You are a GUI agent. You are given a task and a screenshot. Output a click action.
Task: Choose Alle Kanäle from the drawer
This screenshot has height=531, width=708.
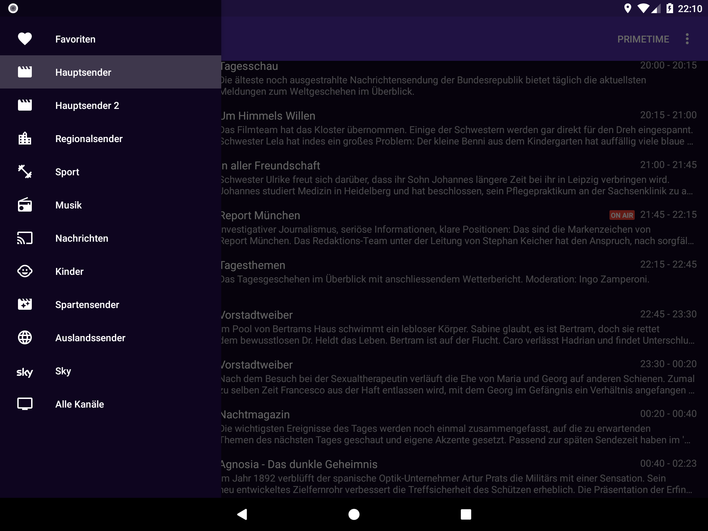coord(80,404)
